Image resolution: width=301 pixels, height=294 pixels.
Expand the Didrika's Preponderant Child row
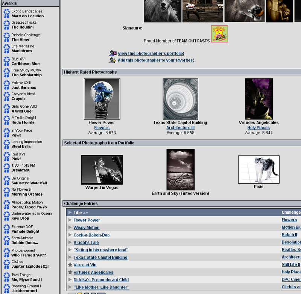[70, 280]
